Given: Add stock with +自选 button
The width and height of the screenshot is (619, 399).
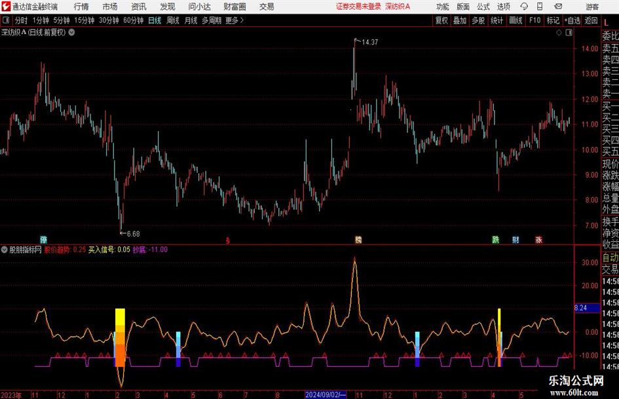Looking at the screenshot, I should tap(572, 20).
